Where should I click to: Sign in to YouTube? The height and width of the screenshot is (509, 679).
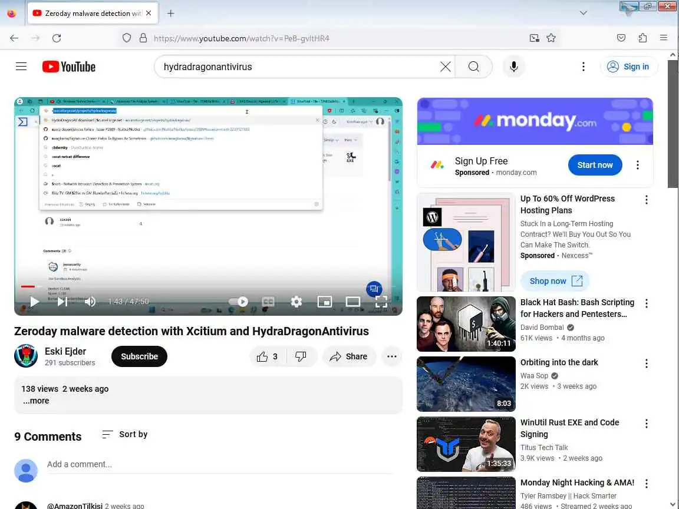629,67
